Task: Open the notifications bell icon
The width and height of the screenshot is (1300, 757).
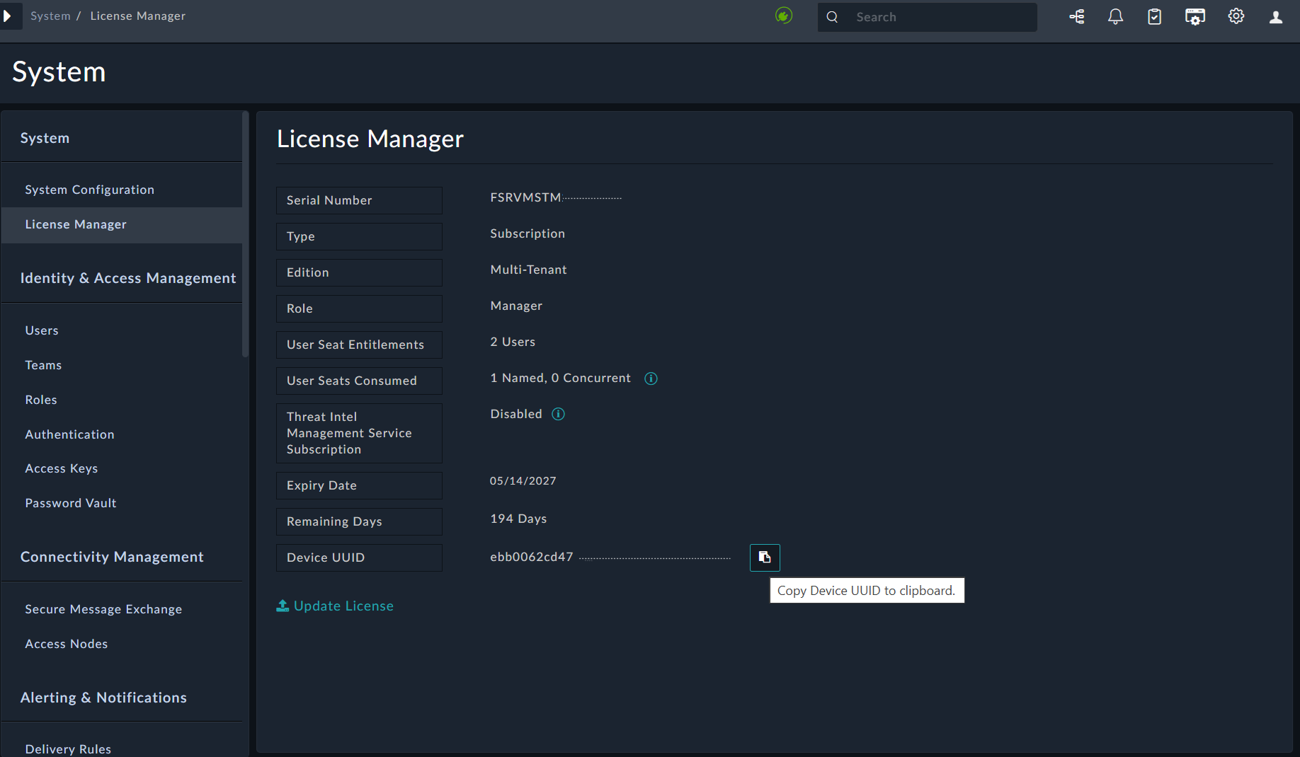Action: coord(1116,16)
